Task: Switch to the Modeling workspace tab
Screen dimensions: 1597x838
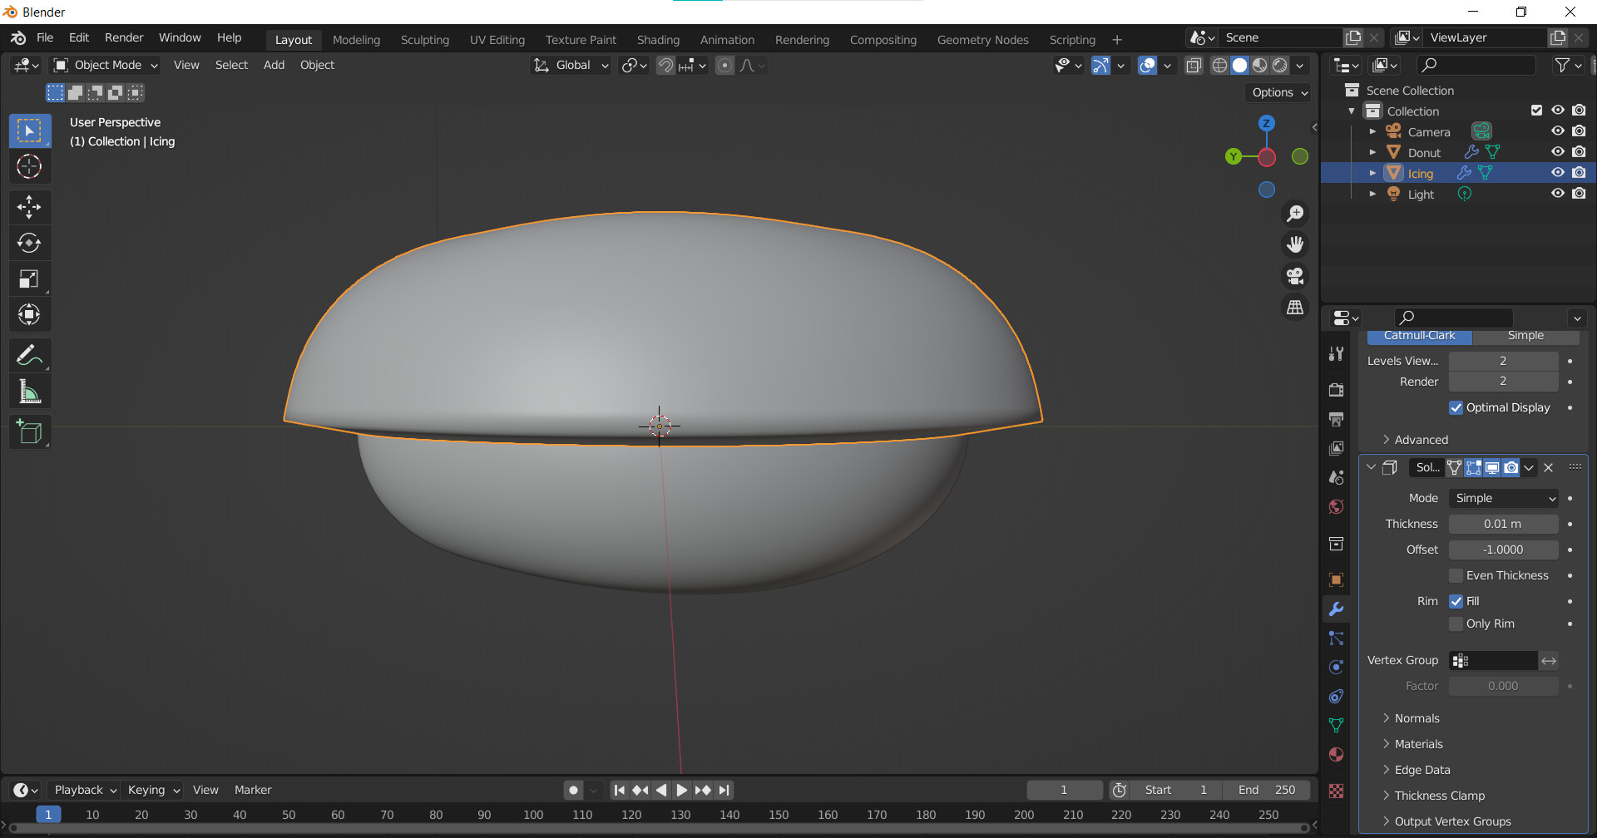Action: [356, 40]
